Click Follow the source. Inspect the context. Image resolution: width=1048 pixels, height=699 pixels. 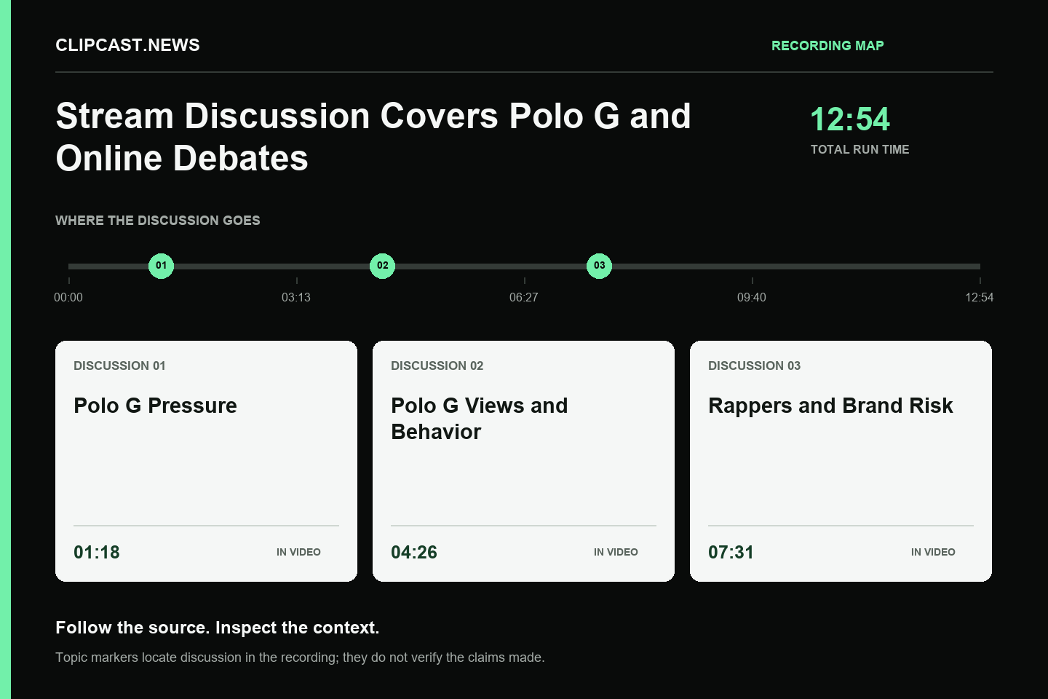[x=218, y=628]
